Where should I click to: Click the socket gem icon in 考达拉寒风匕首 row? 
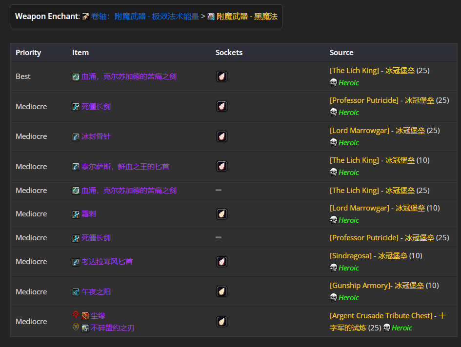pos(221,262)
